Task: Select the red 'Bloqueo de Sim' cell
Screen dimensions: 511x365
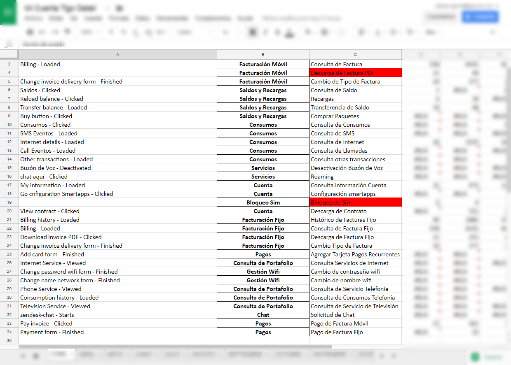Action: point(355,202)
